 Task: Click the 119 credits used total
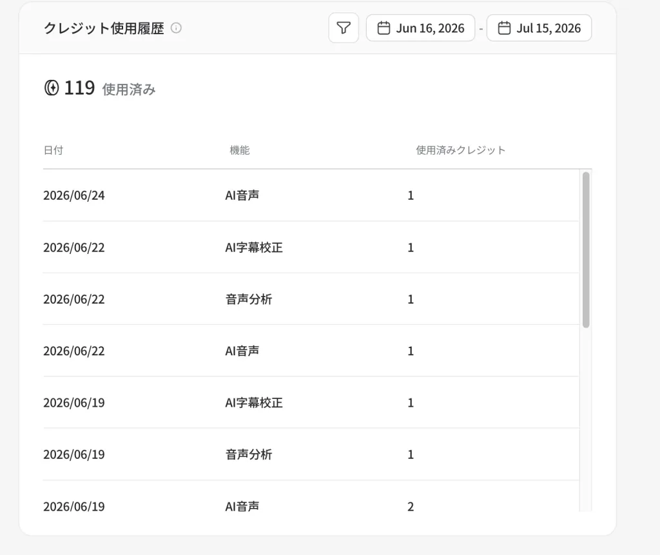coord(79,88)
